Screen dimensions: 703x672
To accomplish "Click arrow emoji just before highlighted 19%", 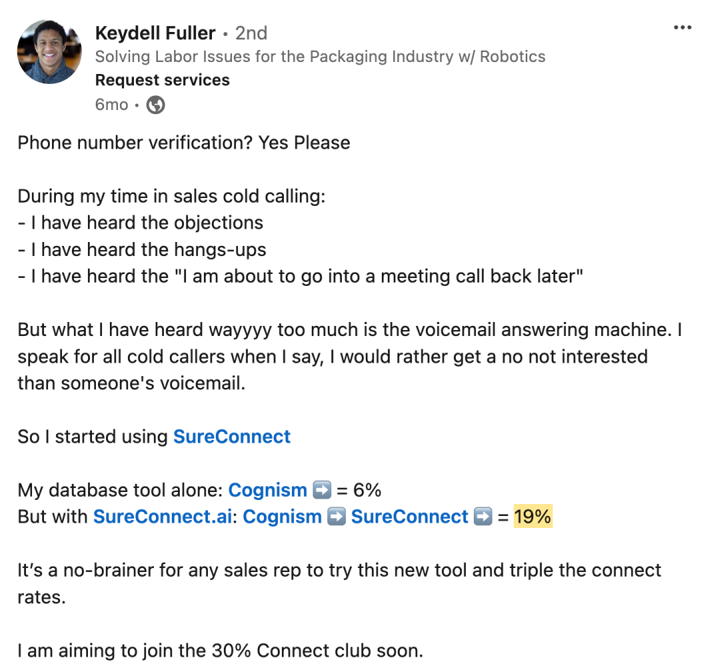I will pyautogui.click(x=482, y=517).
